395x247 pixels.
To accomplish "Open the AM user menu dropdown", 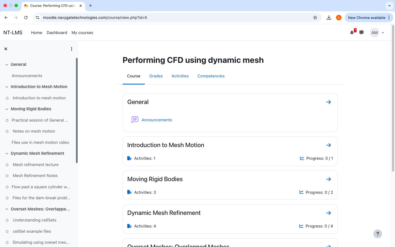I will tap(377, 33).
